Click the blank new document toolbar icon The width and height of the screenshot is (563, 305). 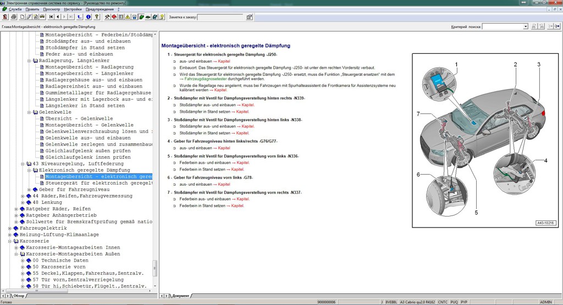22,17
